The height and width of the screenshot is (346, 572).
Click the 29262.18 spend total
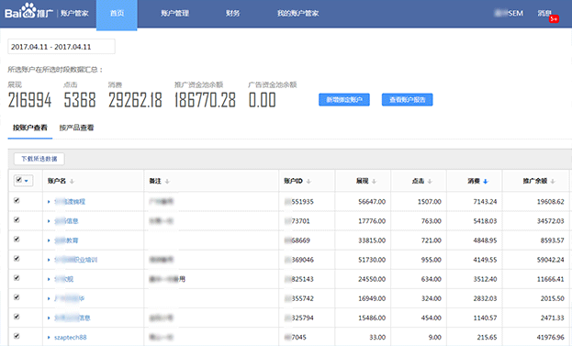[135, 100]
